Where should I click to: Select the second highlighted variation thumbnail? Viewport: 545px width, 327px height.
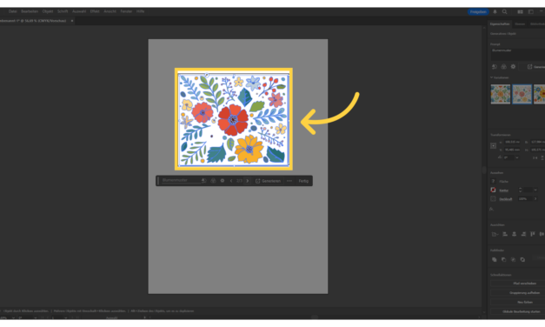[522, 94]
